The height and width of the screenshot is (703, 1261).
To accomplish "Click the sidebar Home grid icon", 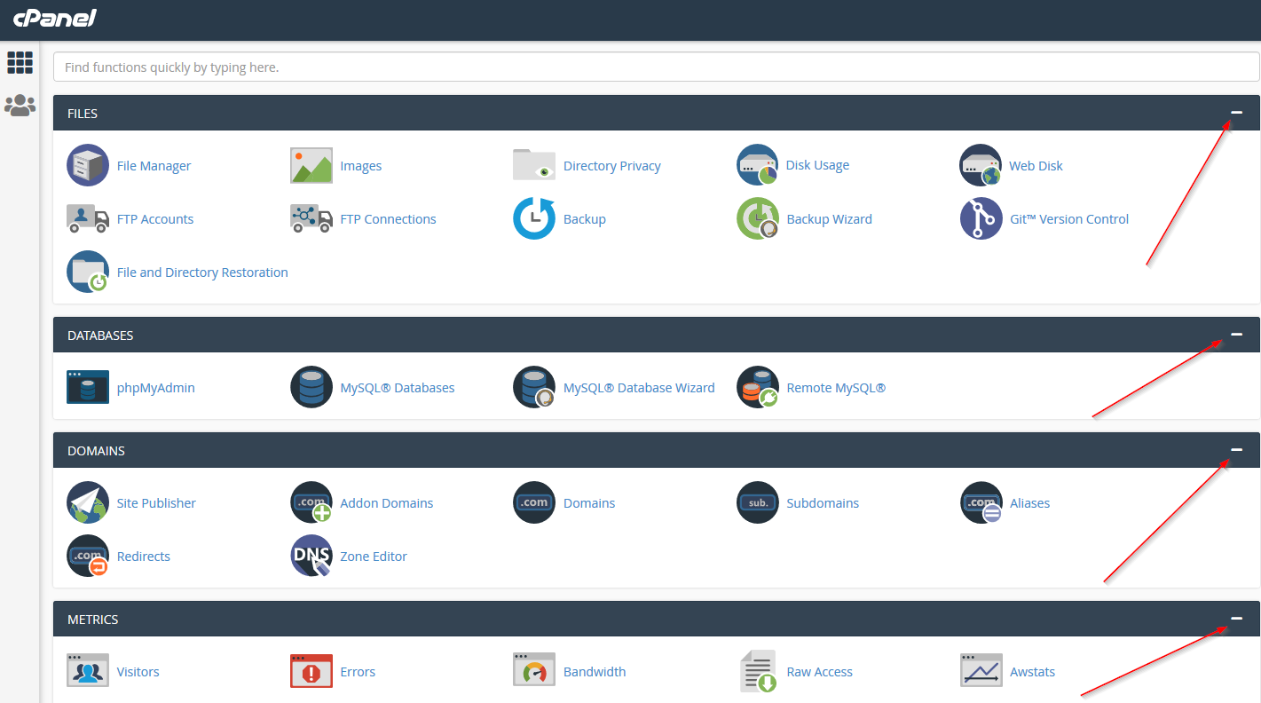I will point(20,62).
